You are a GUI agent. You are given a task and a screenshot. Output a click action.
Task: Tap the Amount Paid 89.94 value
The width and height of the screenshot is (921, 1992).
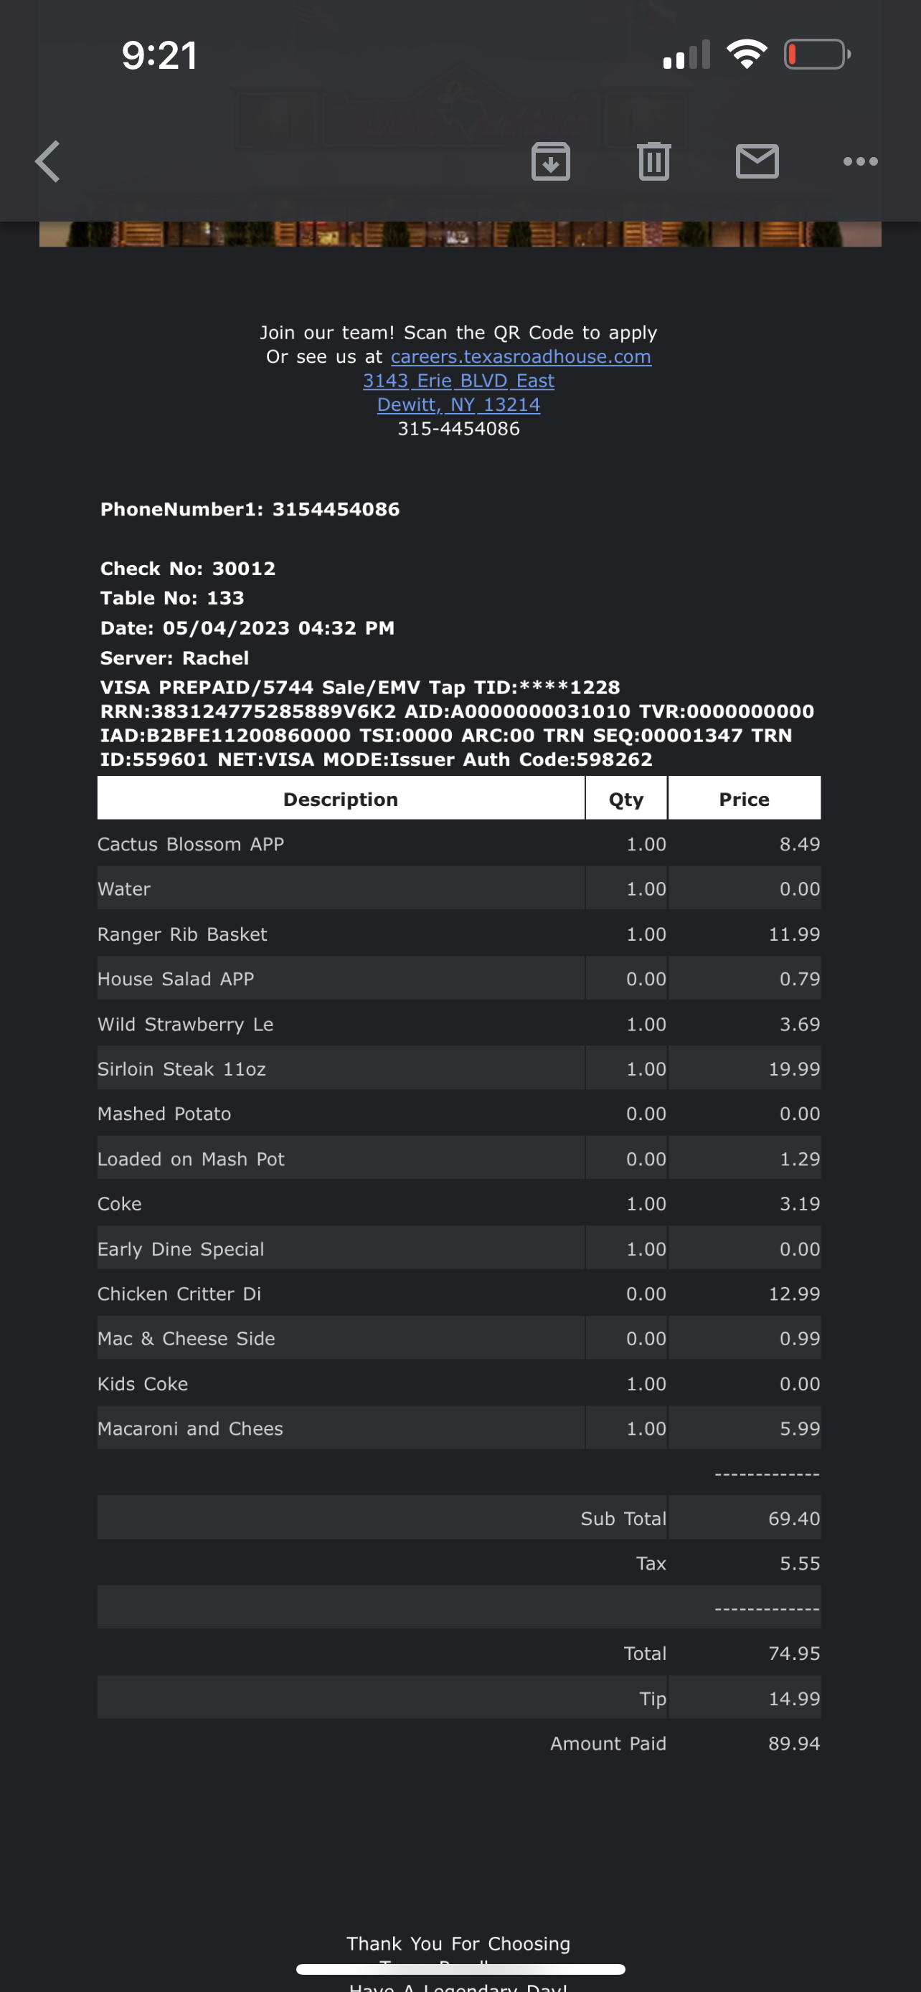tap(793, 1743)
